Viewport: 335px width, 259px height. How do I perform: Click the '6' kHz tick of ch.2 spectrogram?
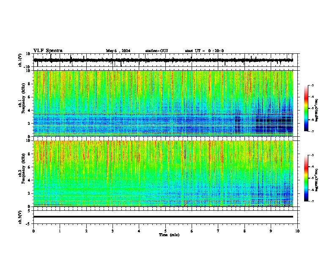click(30, 167)
